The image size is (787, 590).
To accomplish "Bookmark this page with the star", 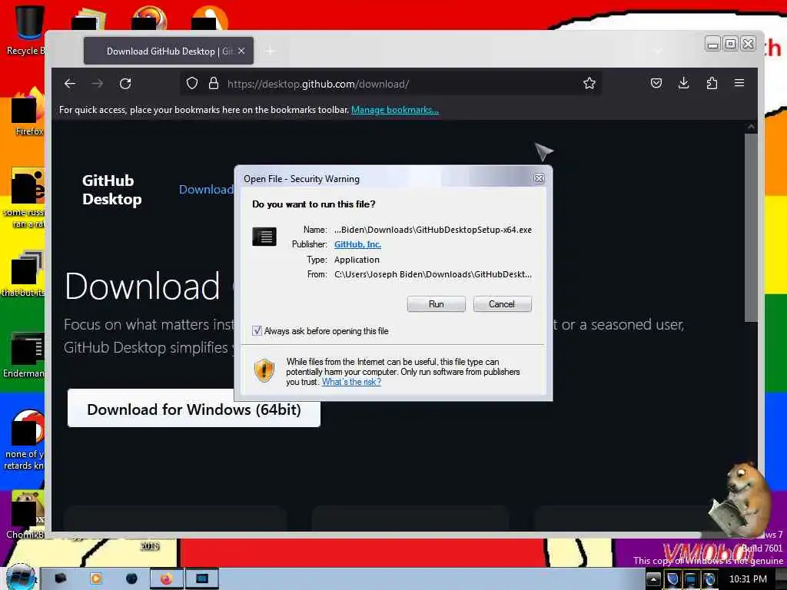I will tap(589, 83).
